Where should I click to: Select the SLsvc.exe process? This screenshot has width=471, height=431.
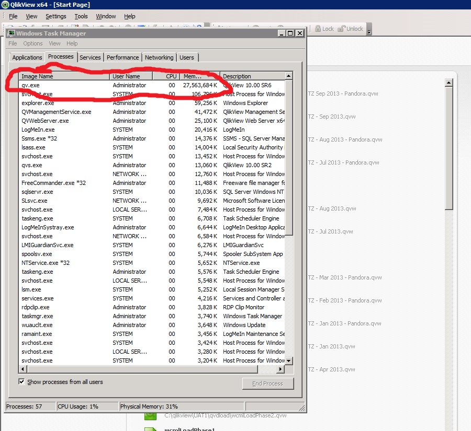[152, 201]
